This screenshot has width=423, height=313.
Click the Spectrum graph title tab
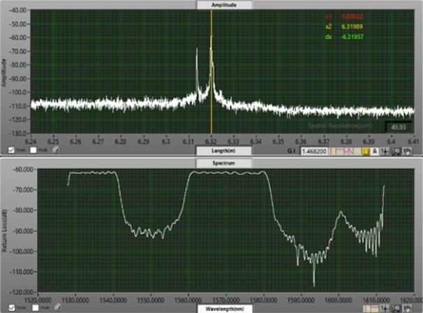[224, 161]
